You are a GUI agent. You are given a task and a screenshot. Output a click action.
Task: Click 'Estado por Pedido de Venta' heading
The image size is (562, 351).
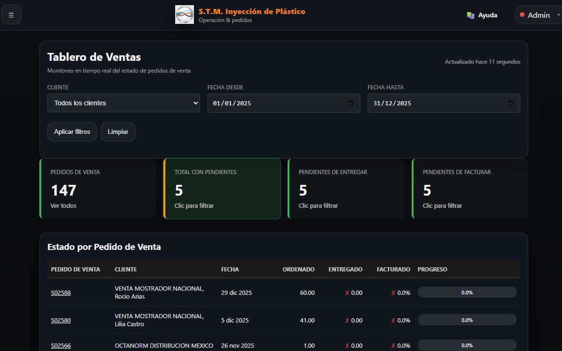coord(104,247)
